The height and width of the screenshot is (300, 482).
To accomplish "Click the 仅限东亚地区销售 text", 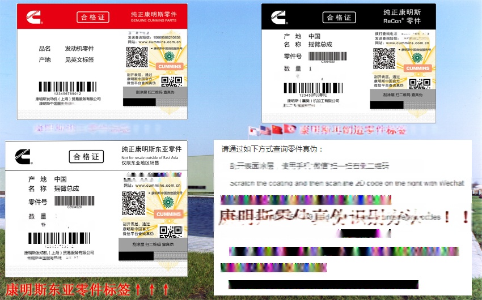I will [x=140, y=162].
